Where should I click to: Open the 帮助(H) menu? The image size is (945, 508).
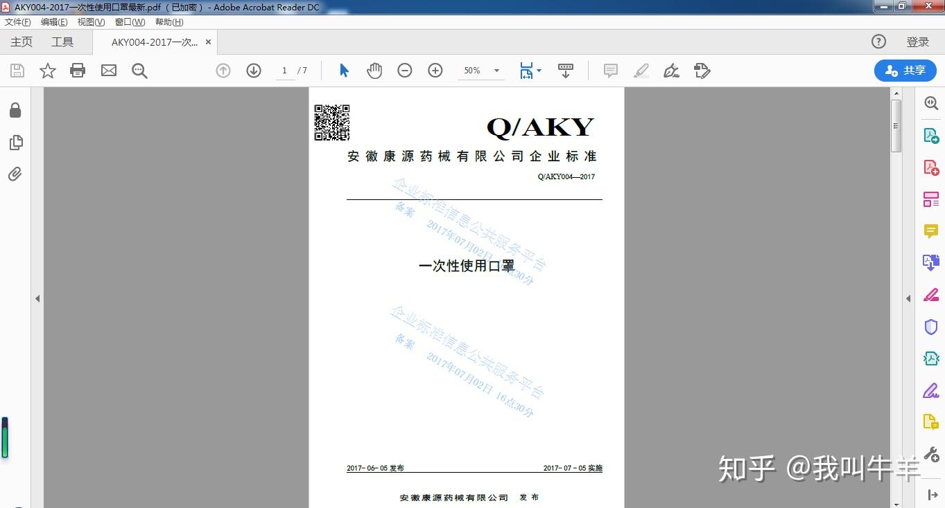(169, 22)
